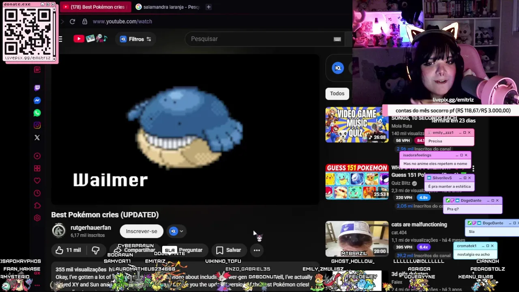Screen dimensions: 519x292
Task: Open extensions cube icon in the sidebar
Action: (x=37, y=205)
